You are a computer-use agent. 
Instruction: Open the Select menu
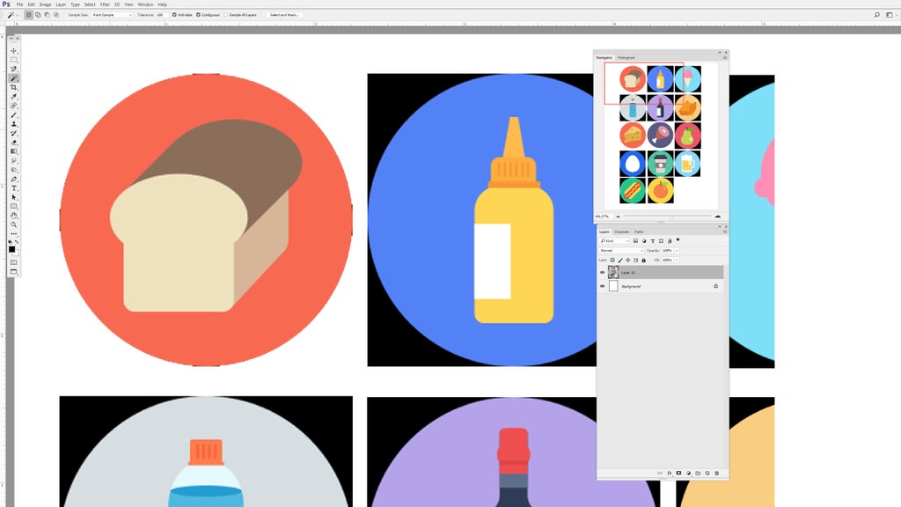click(90, 4)
